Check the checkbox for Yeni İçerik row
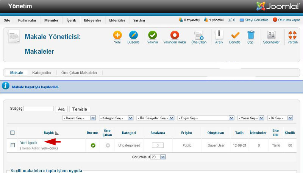Image resolution: width=303 pixels, height=173 pixels. (13, 145)
